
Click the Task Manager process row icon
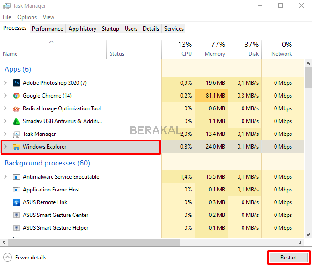tap(16, 134)
